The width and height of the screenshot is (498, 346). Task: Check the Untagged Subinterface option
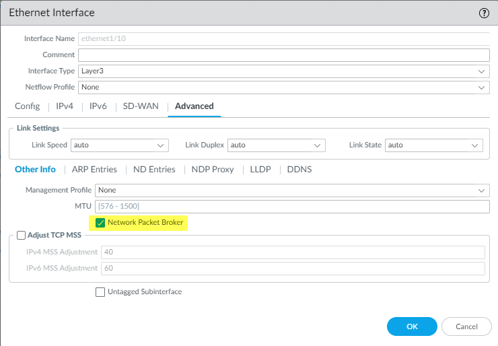click(x=100, y=291)
